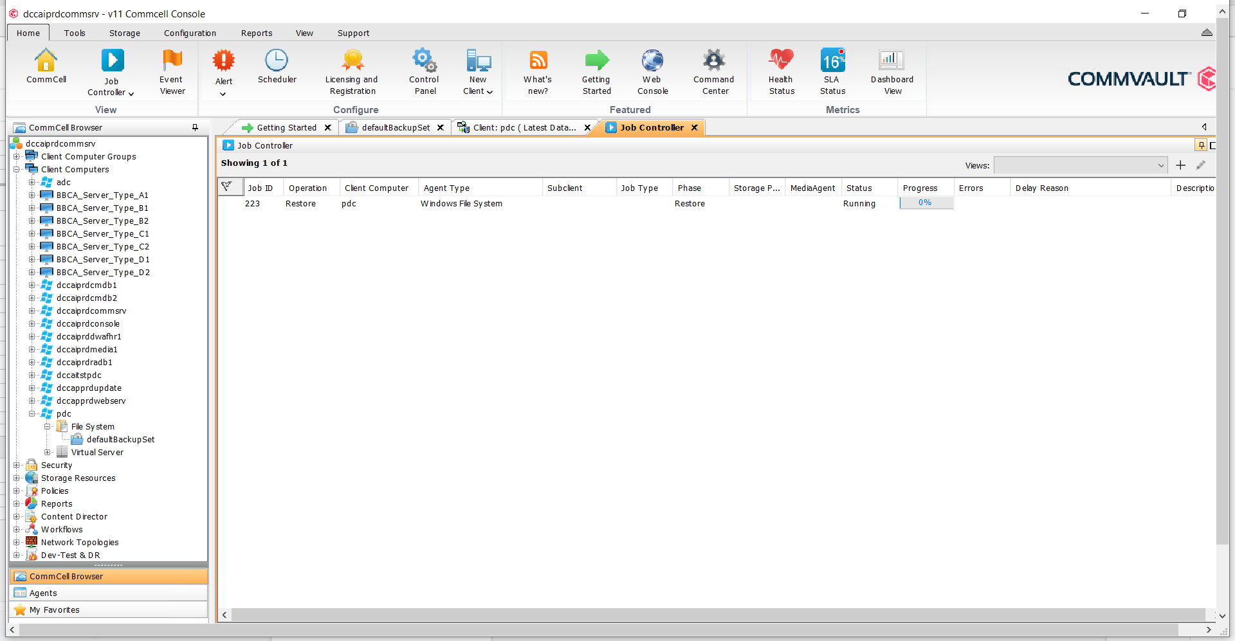Open the Reports ribbon tab
Image resolution: width=1235 pixels, height=641 pixels.
pos(257,33)
